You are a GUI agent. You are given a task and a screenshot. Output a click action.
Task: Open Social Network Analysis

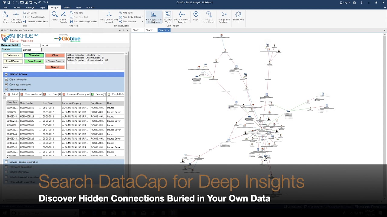click(x=182, y=17)
